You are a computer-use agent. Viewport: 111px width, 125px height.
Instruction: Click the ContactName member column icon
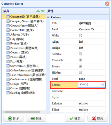[8, 26]
